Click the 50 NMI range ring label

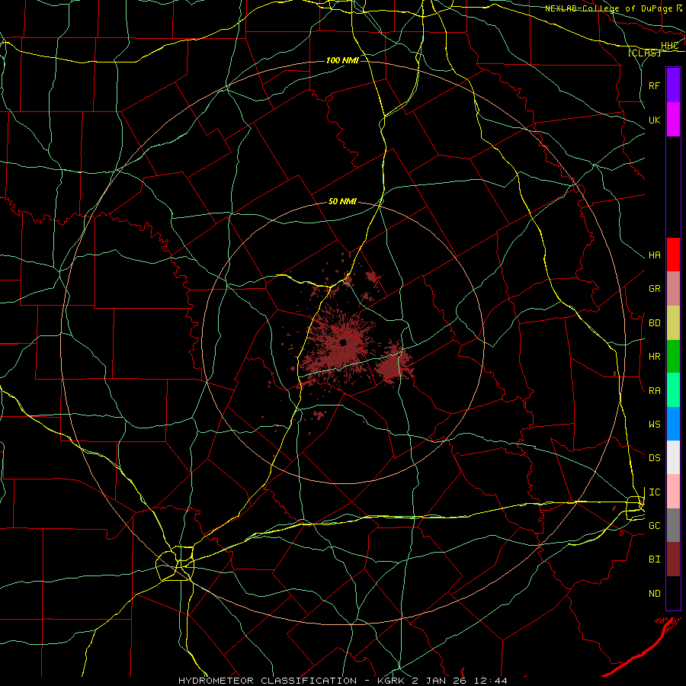pos(342,201)
